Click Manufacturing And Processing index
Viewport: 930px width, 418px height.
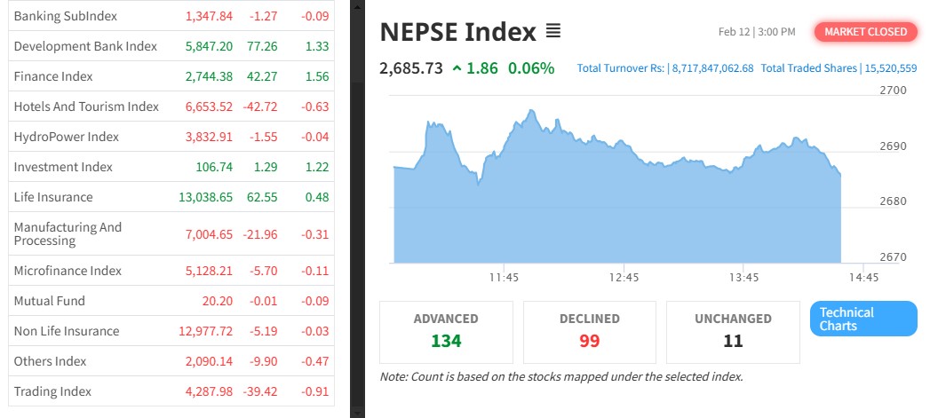click(x=68, y=233)
